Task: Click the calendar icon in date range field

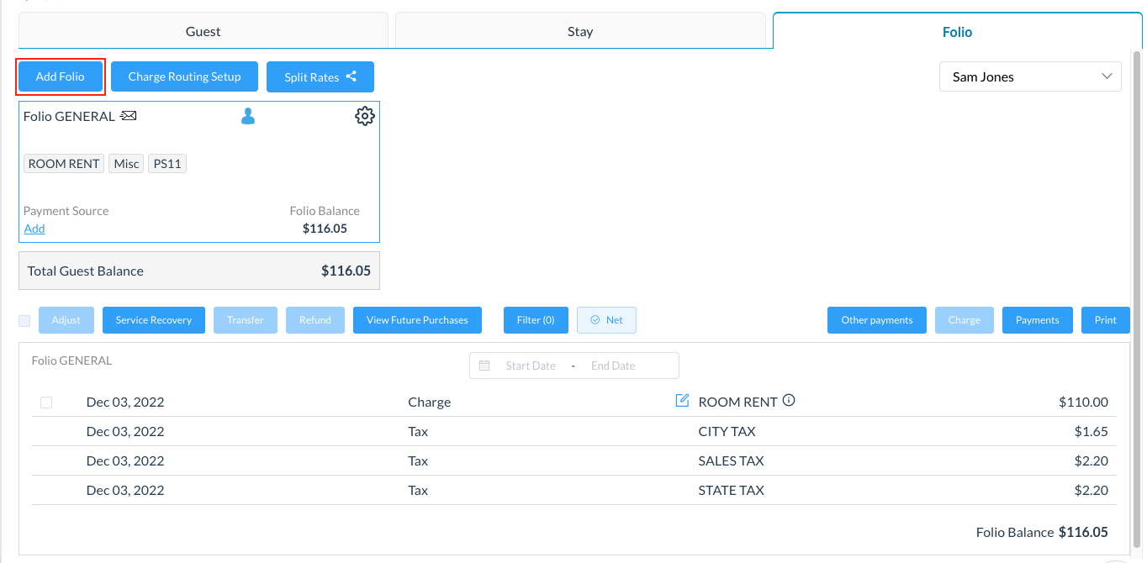Action: [484, 366]
